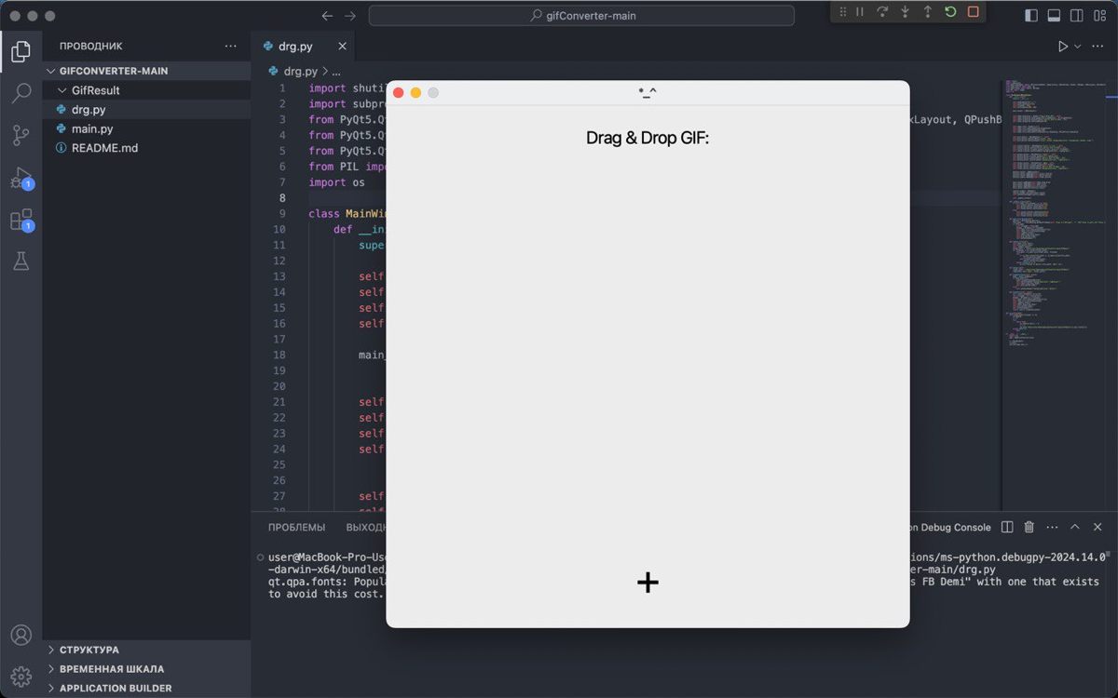Expand the СТРУКТУРА section

pyautogui.click(x=89, y=650)
